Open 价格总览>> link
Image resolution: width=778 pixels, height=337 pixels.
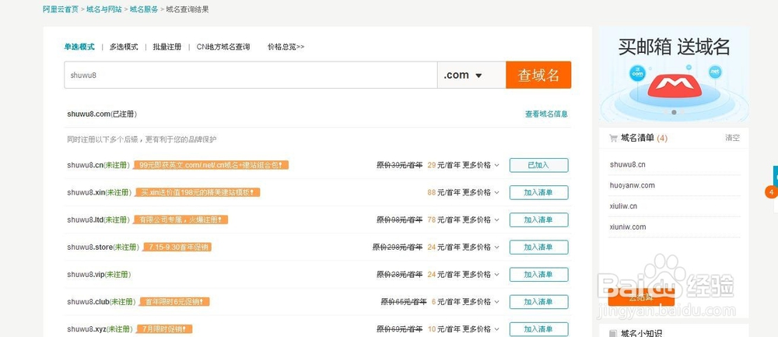point(286,47)
